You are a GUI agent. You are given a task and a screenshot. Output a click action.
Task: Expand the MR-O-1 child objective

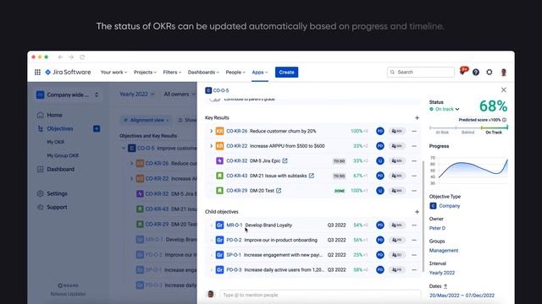[211, 225]
